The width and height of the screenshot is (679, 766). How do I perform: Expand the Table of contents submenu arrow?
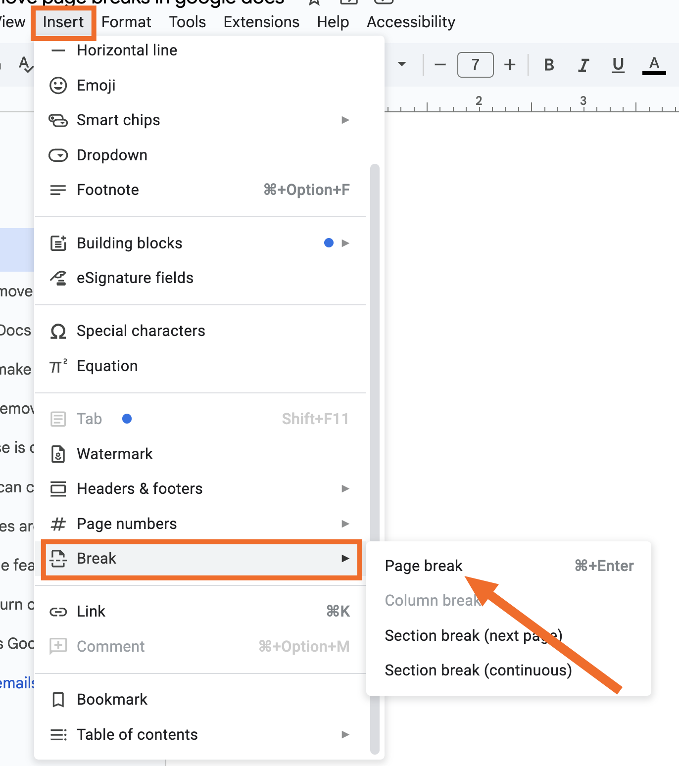click(x=345, y=735)
